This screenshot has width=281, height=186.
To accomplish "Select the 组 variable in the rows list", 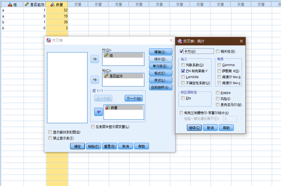I will click(123, 55).
